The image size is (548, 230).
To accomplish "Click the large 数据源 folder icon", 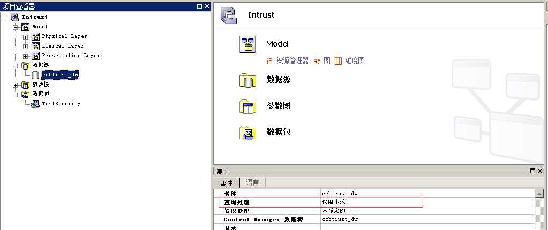I will [x=247, y=80].
